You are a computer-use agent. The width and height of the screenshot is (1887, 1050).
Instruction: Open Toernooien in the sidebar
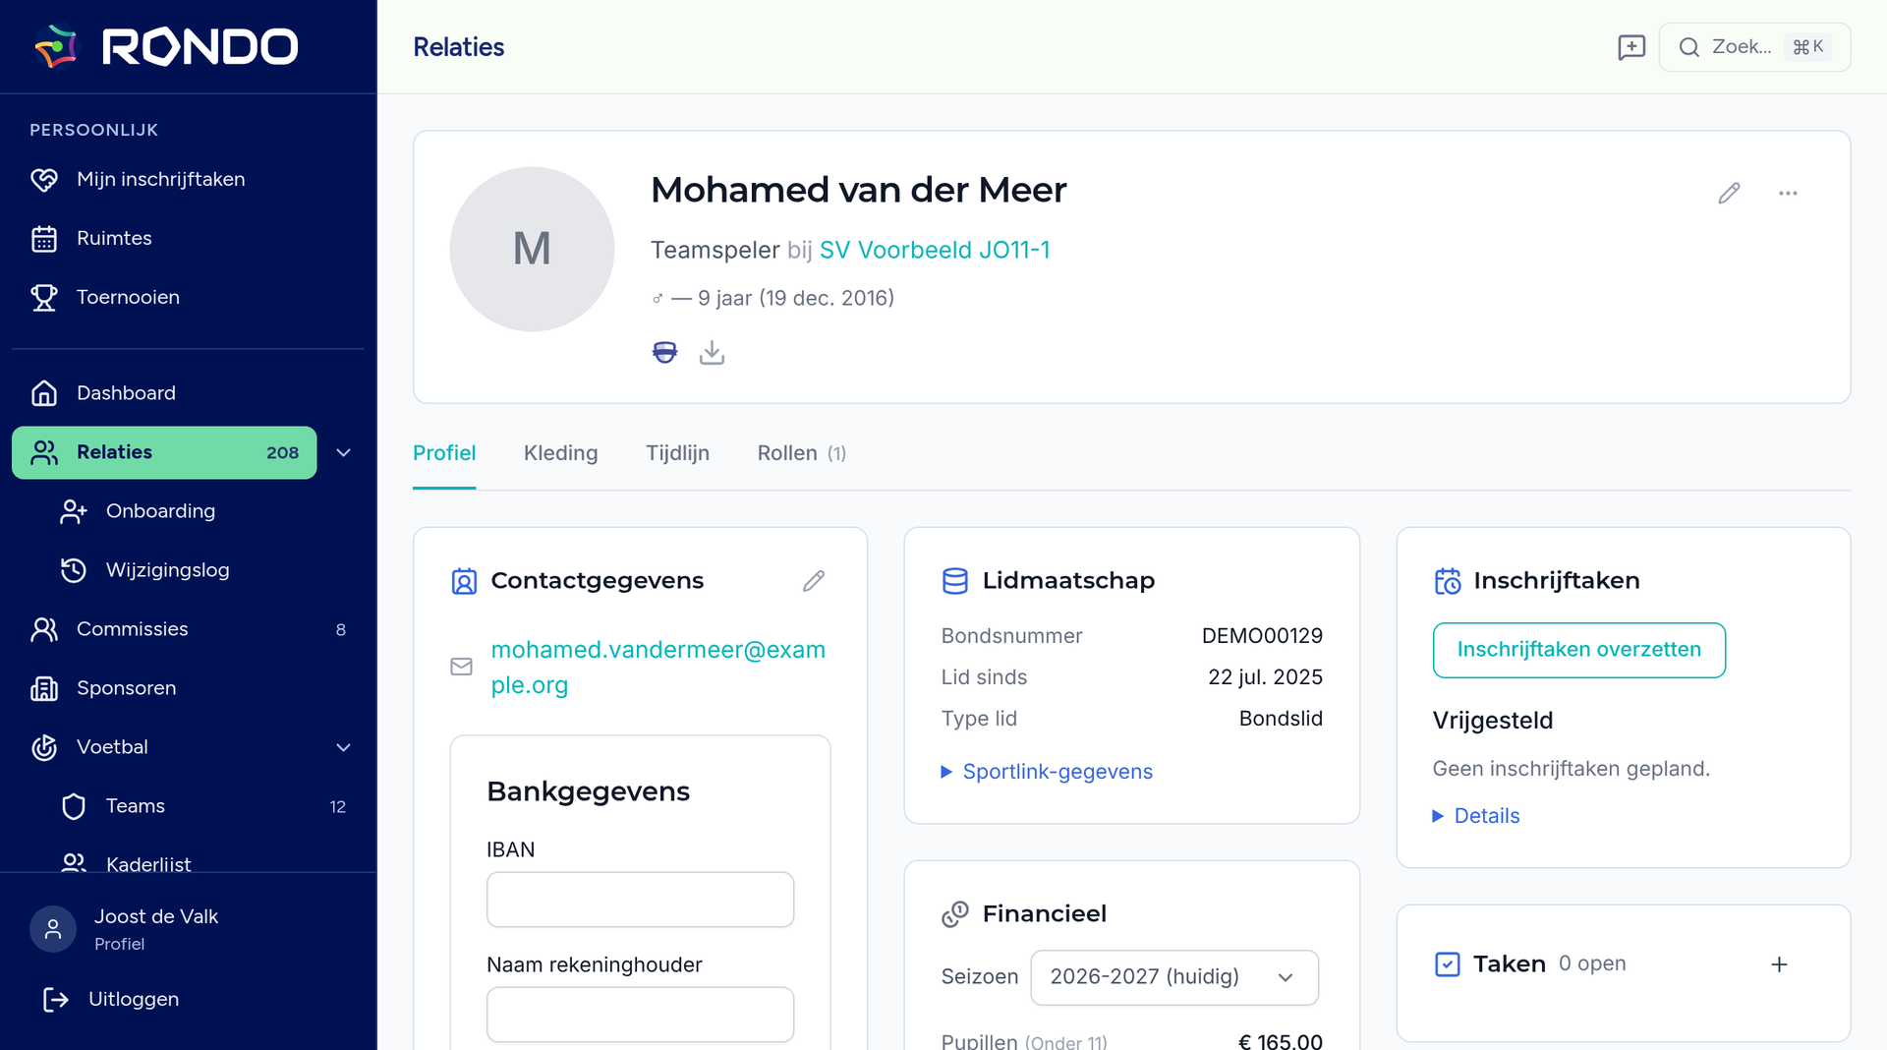[x=188, y=297]
